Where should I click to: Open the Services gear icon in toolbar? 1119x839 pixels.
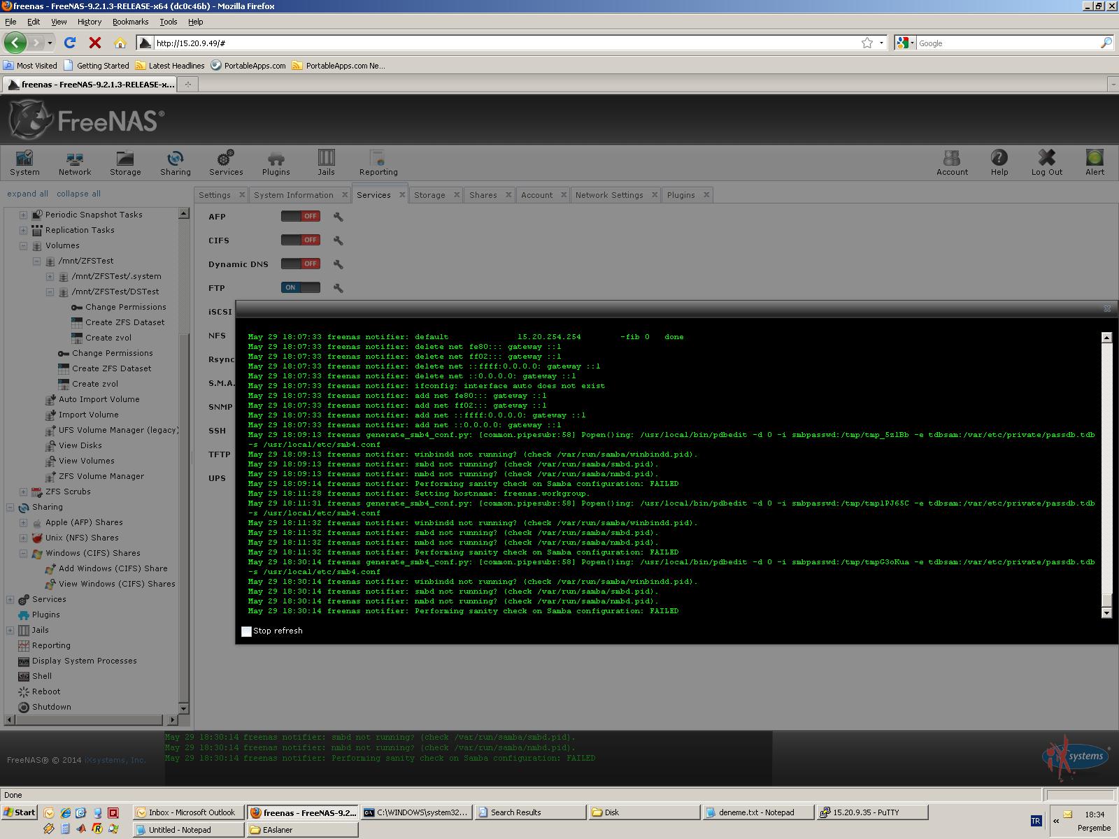click(226, 162)
